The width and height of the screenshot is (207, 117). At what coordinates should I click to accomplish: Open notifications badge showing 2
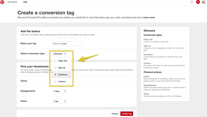(x=198, y=2)
